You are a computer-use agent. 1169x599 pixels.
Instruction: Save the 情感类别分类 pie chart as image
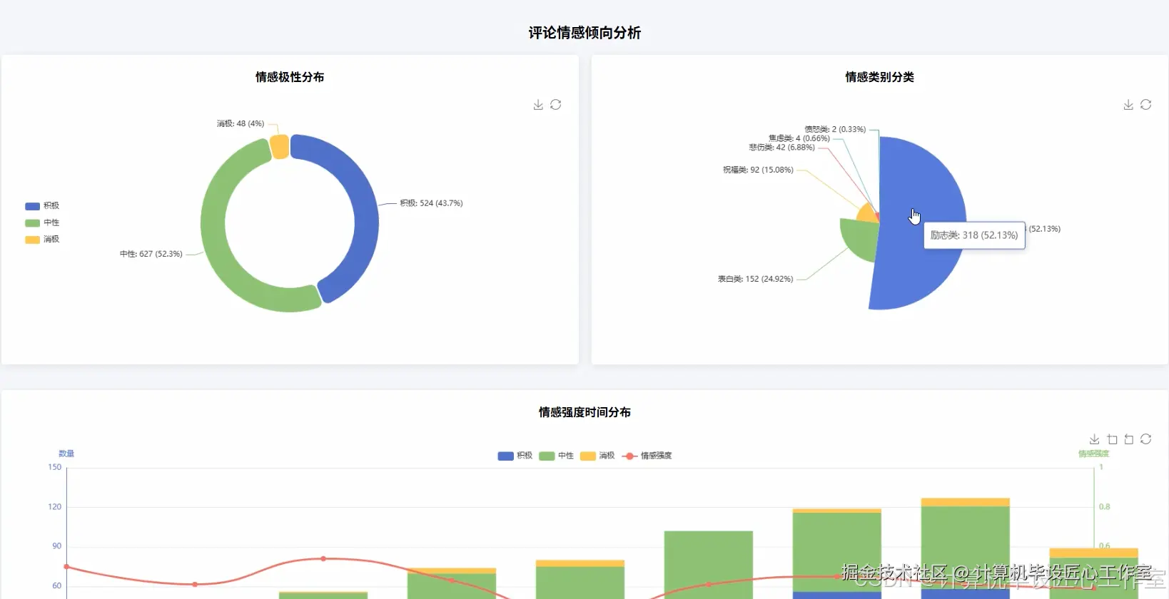click(1128, 105)
